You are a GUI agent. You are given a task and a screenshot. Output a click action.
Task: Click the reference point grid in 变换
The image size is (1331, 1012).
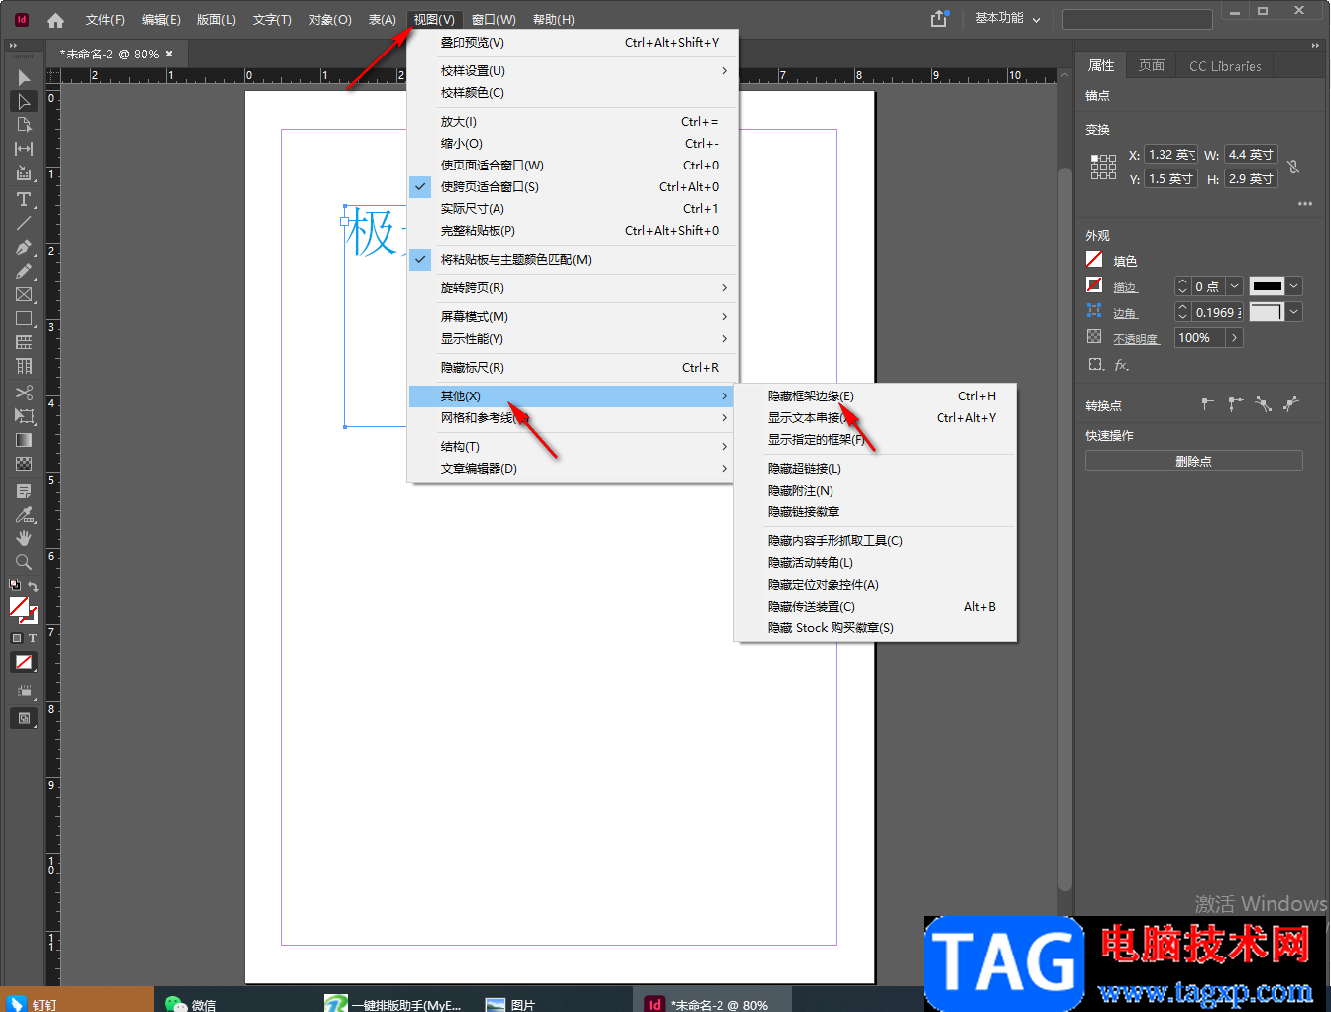[1103, 167]
